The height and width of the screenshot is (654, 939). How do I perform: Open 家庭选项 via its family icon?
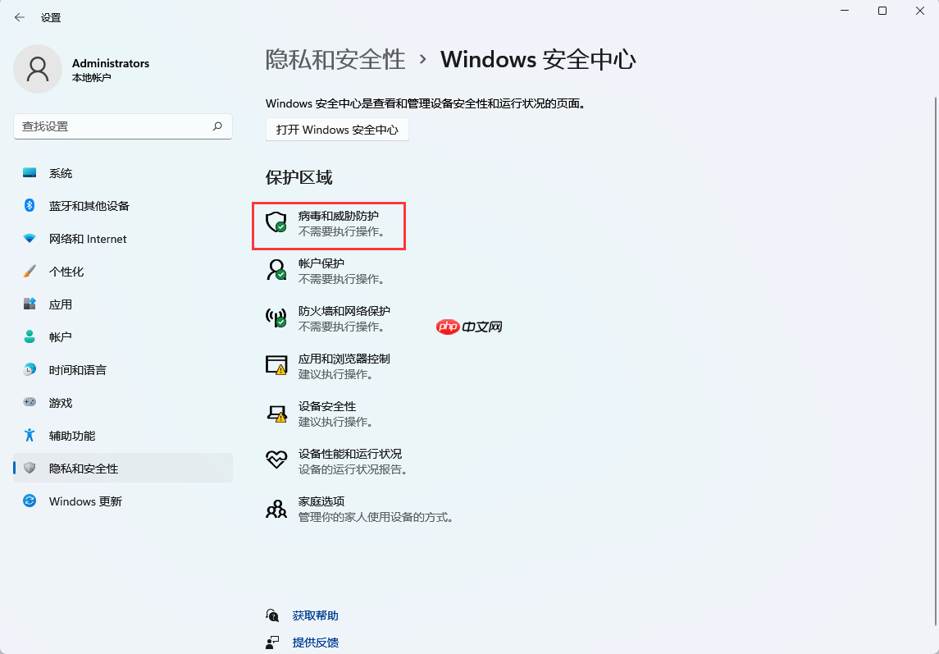click(x=276, y=508)
